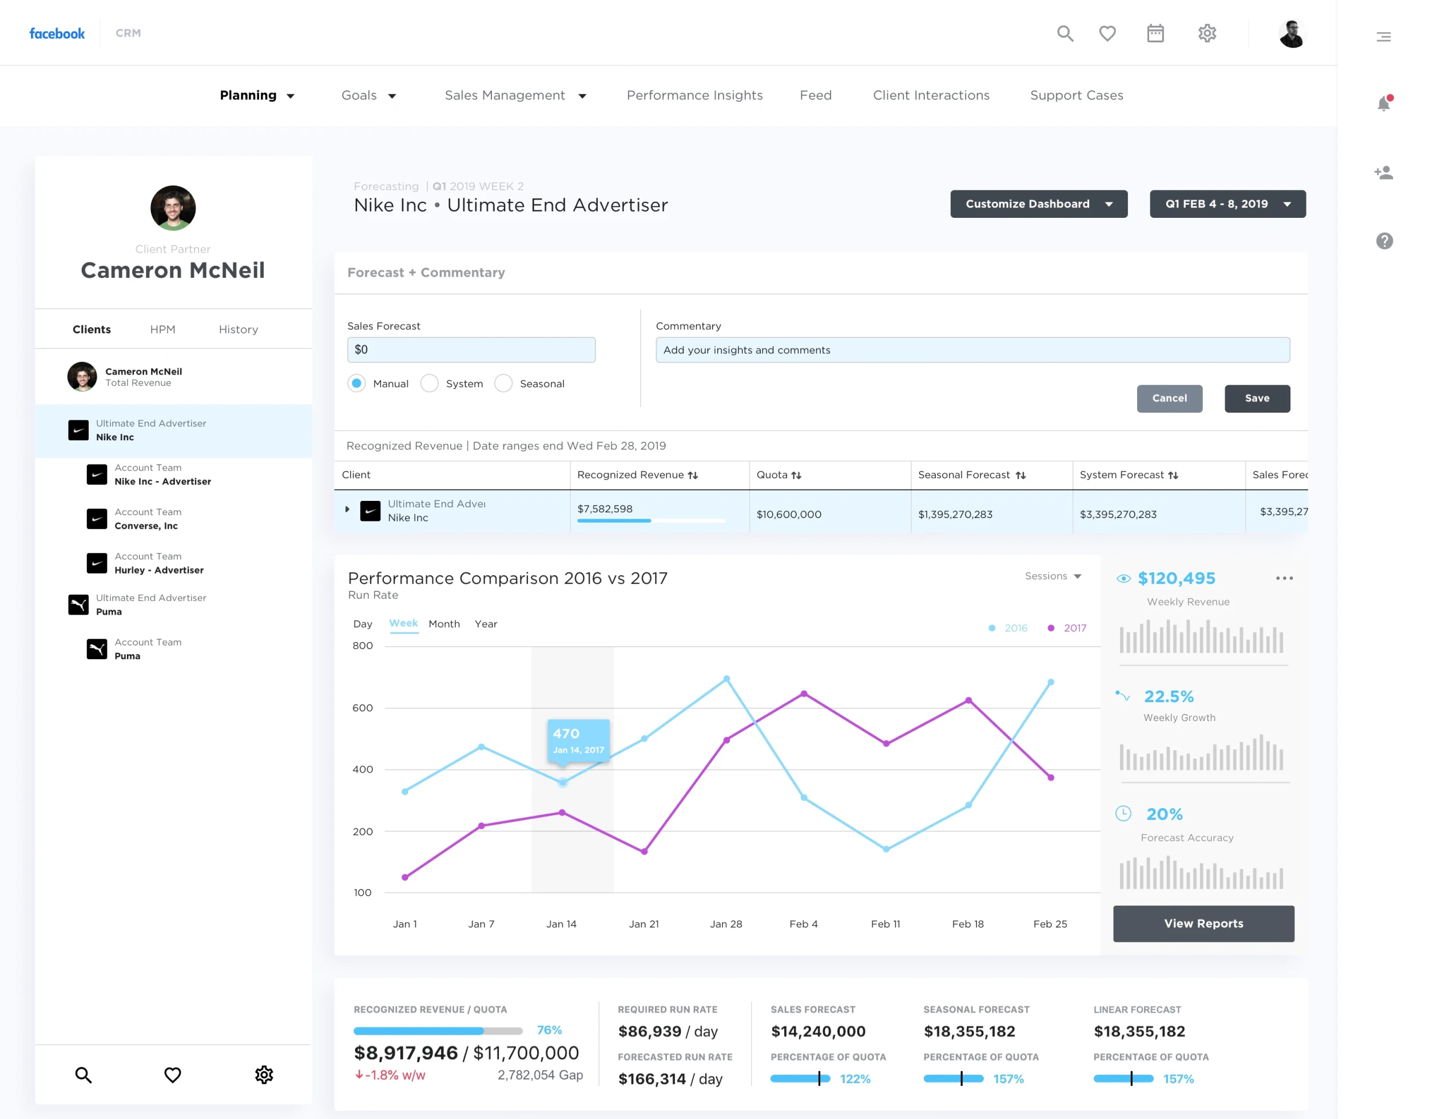Open notifications bell icon
Viewport: 1430px width, 1119px height.
(1384, 103)
